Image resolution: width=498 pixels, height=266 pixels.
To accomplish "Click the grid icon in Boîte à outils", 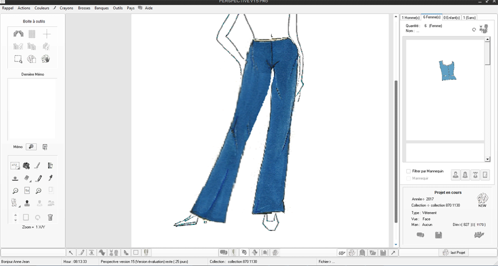I will coord(32,34).
